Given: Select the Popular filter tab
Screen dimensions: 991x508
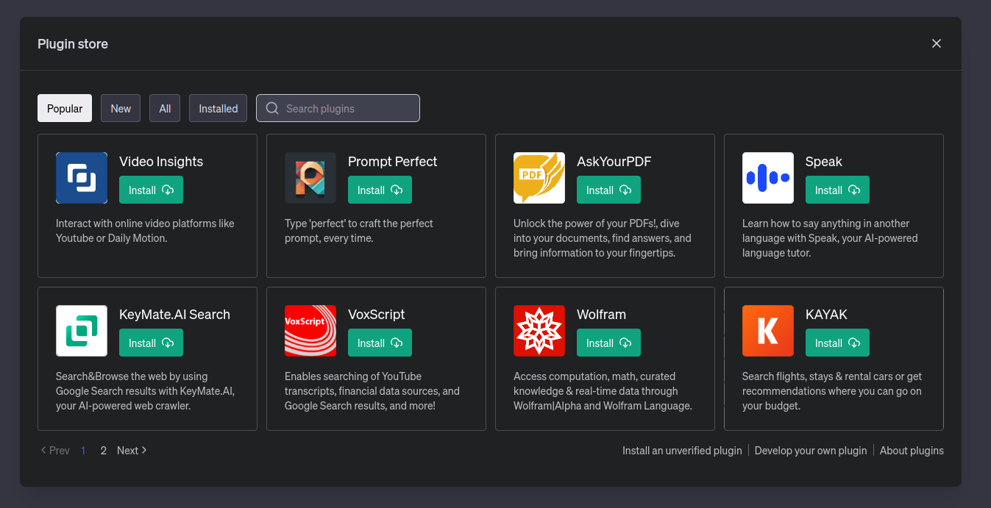Looking at the screenshot, I should [65, 108].
